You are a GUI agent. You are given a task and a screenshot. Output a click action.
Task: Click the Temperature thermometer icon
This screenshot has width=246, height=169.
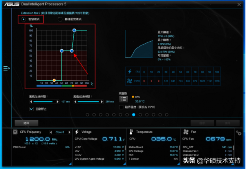131,132
